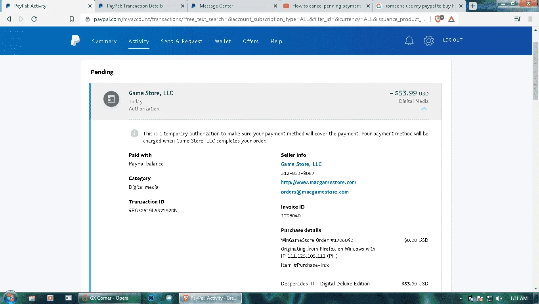The width and height of the screenshot is (539, 304).
Task: Close the Message Center tab
Action: [x=275, y=6]
